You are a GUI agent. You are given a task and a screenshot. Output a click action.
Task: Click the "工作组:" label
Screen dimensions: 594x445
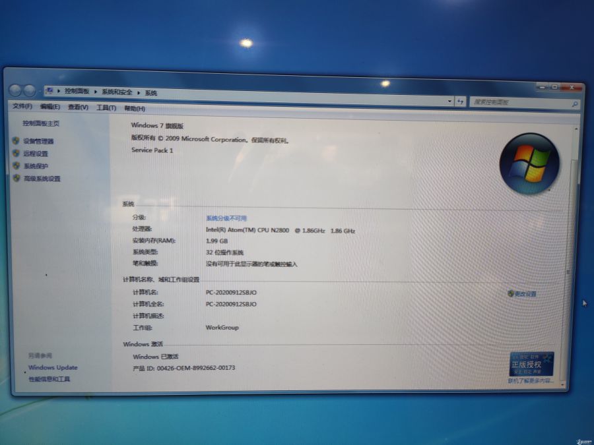(143, 328)
